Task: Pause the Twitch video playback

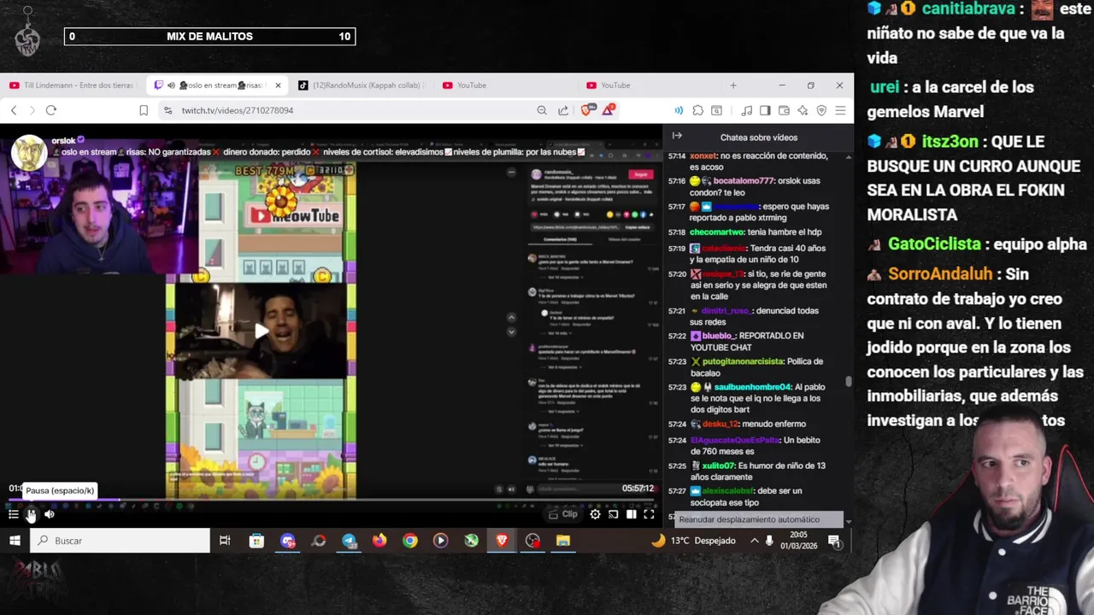Action: pos(31,514)
